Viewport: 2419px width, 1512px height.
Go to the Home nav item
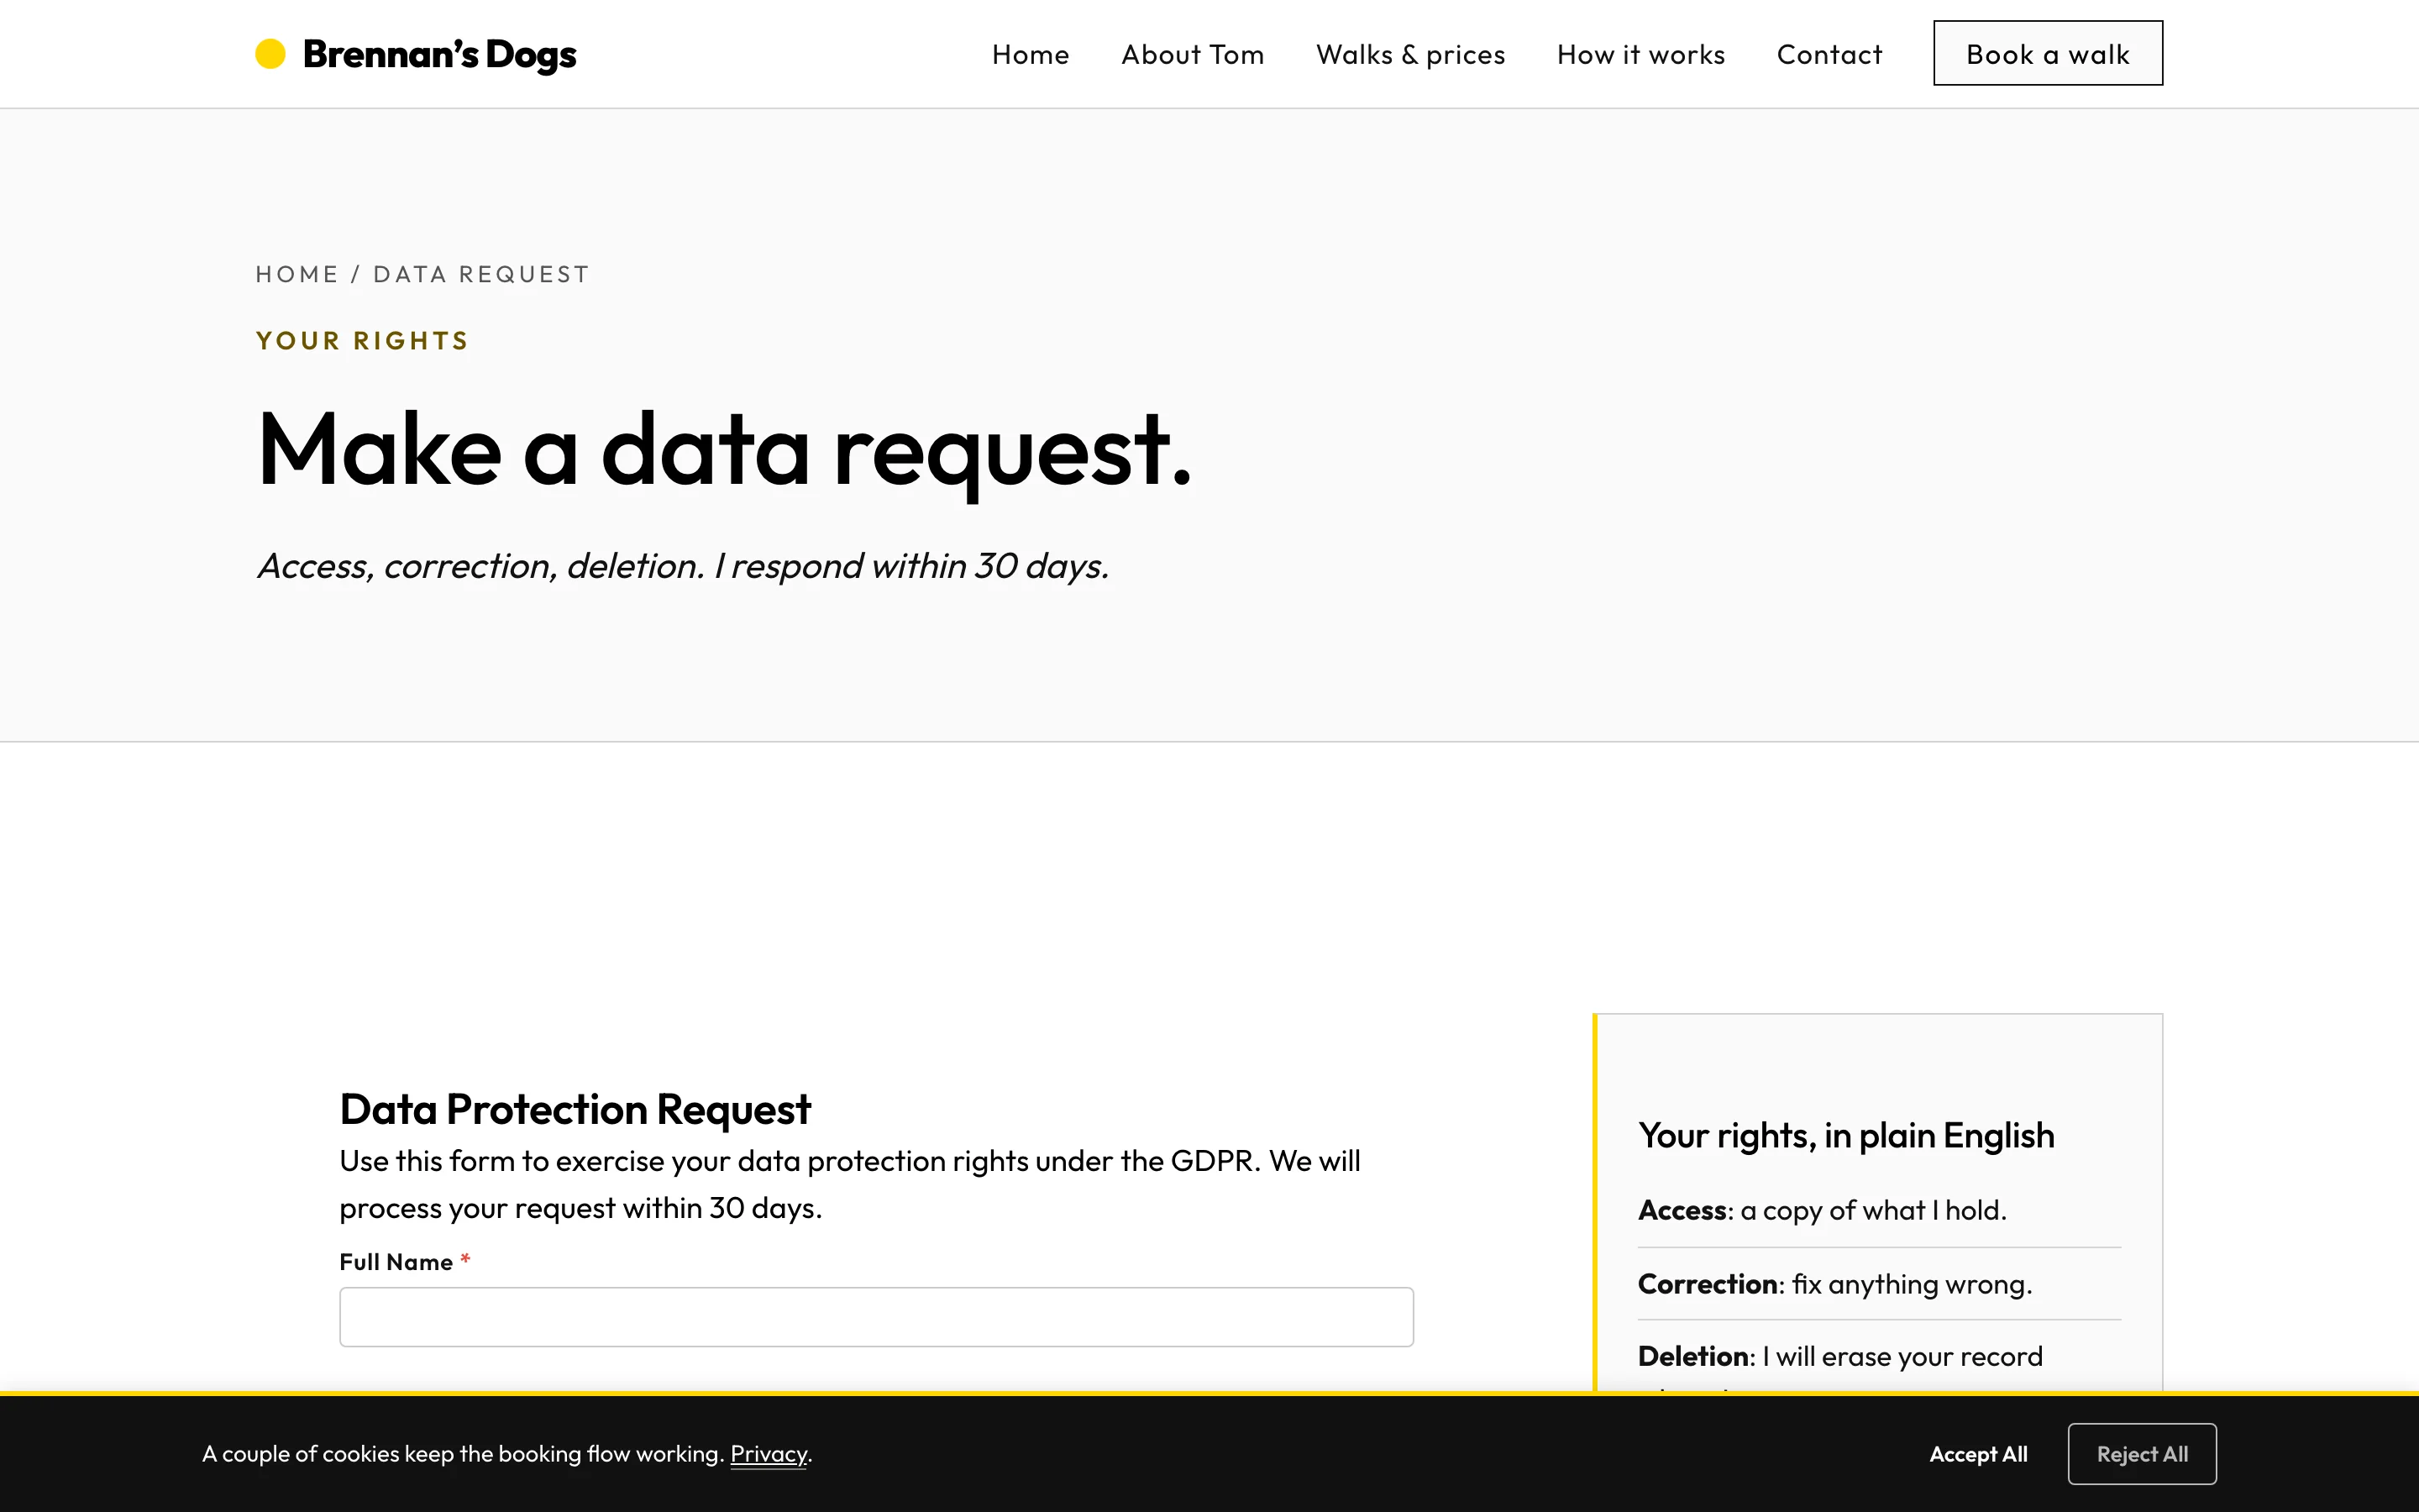[1030, 54]
